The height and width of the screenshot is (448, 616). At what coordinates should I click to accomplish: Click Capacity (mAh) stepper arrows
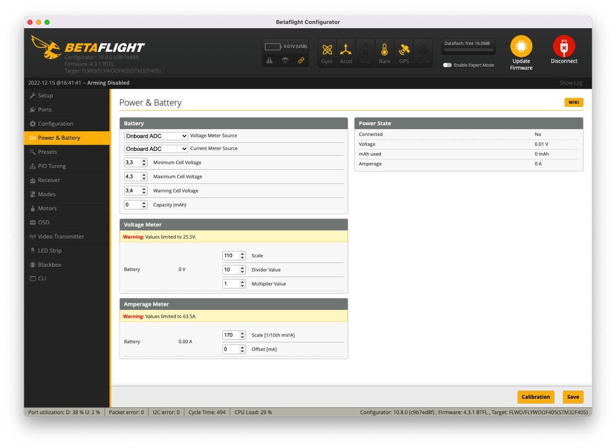[144, 205]
